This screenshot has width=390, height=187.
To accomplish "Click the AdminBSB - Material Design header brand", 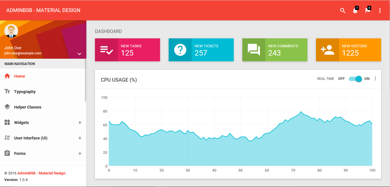I will (x=43, y=10).
